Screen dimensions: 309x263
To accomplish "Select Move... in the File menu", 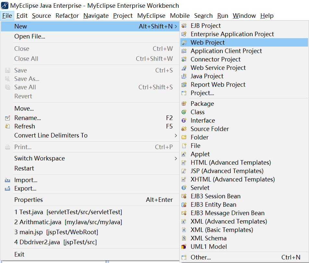I will click(90, 108).
